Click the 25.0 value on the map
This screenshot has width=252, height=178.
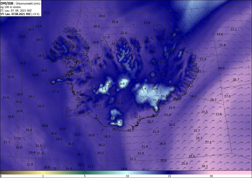pyautogui.click(x=192, y=157)
